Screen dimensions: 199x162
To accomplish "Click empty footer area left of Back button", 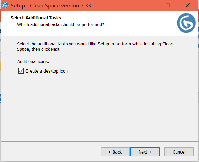I will pyautogui.click(x=51, y=151).
